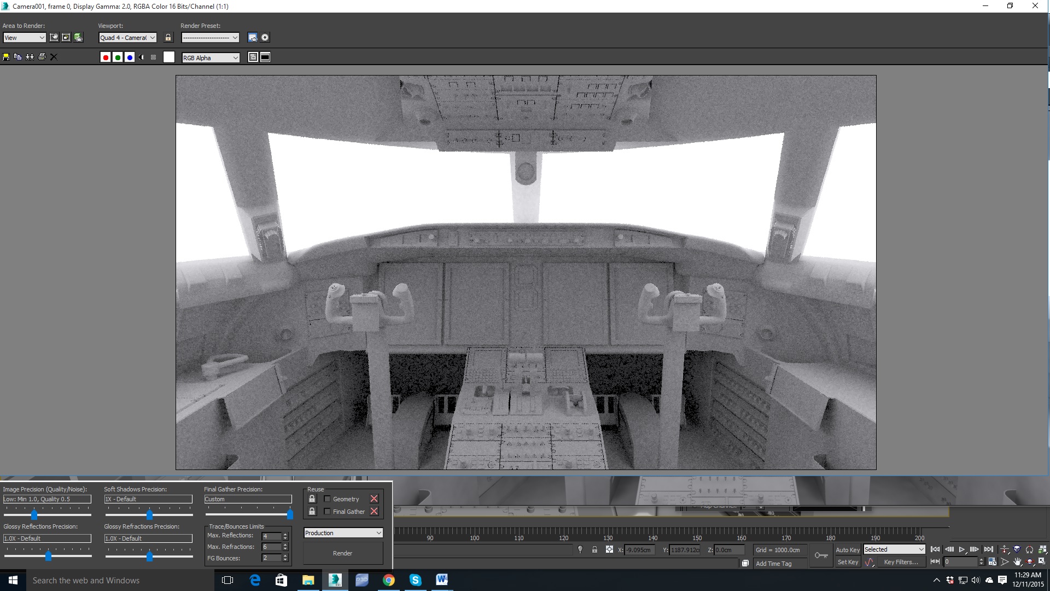Click the Max. Reflections value field
1050x591 pixels.
click(x=271, y=536)
